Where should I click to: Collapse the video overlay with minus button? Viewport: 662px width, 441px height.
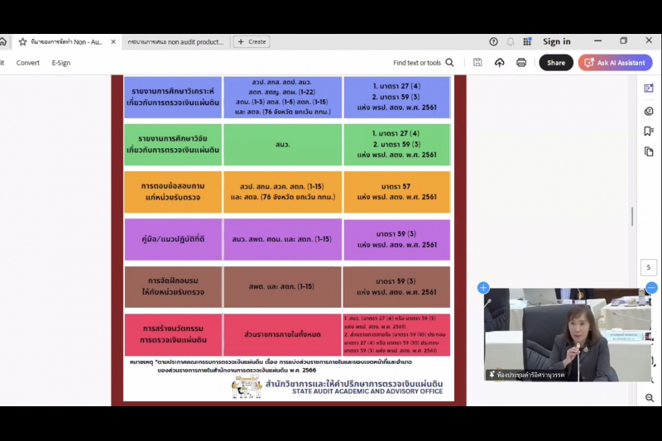pos(651,288)
